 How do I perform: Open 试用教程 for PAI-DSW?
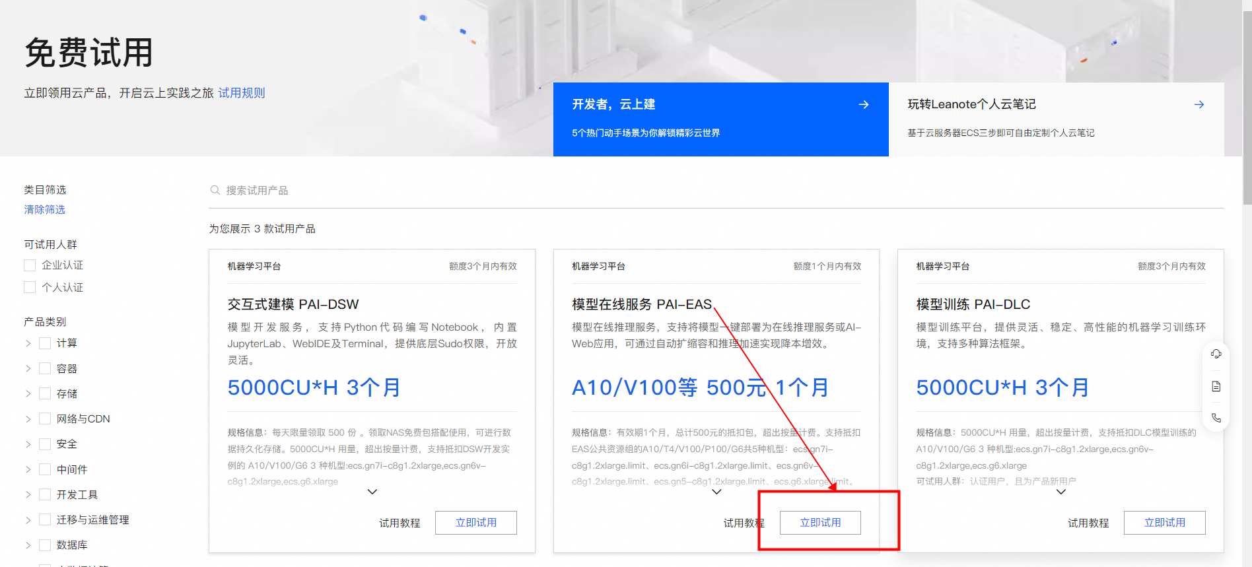point(400,523)
